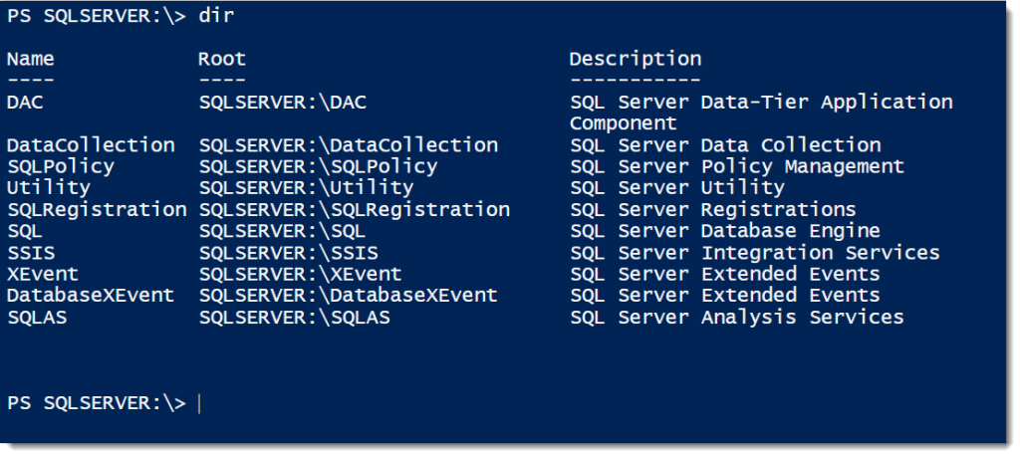The height and width of the screenshot is (457, 1020).
Task: Click the SQL name entry
Action: click(25, 231)
